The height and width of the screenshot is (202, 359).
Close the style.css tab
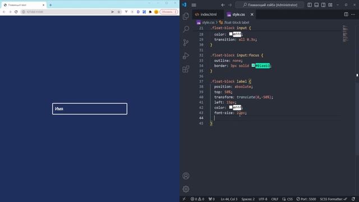252,15
